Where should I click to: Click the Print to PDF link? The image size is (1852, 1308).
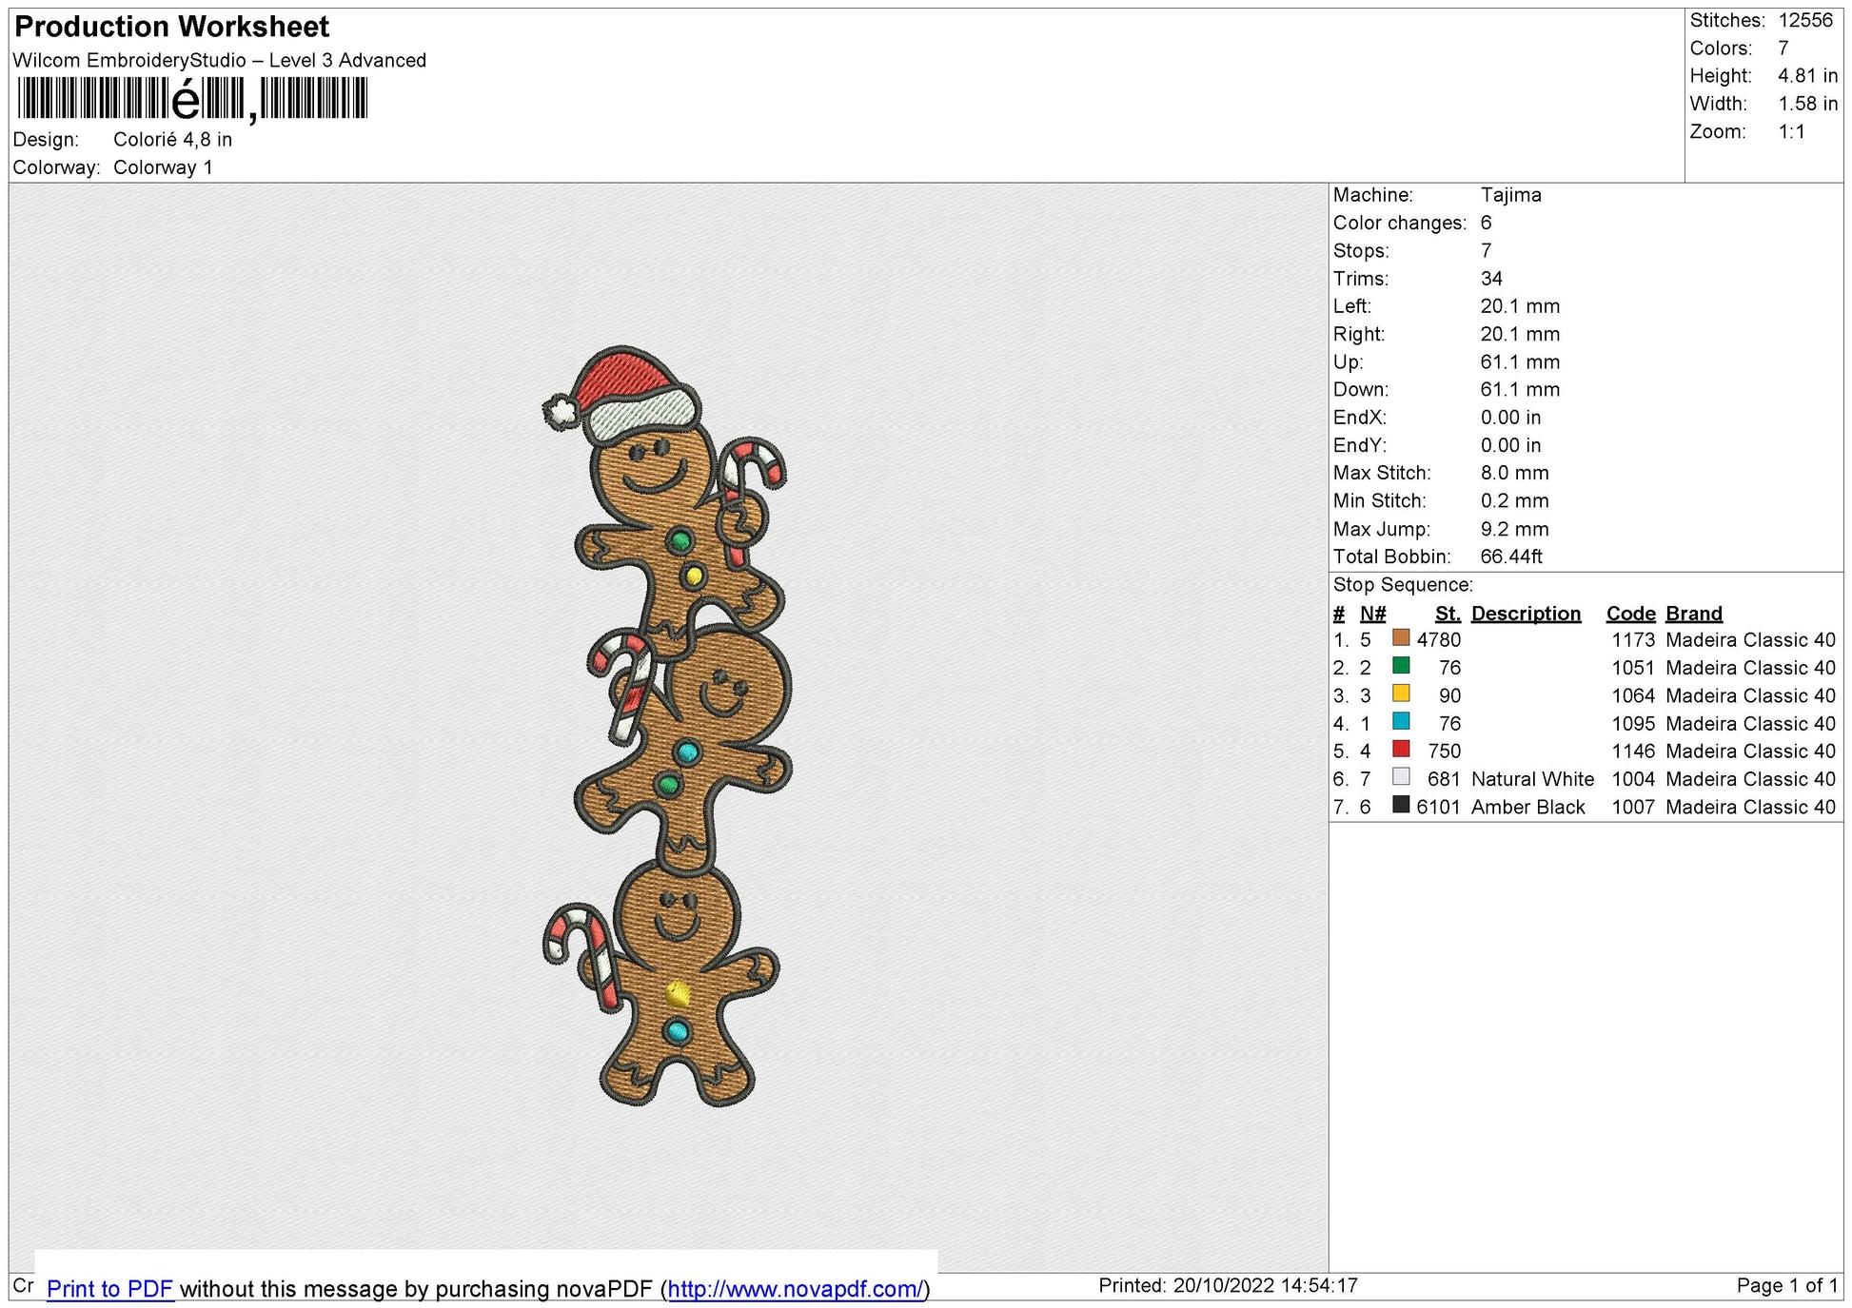pyautogui.click(x=109, y=1289)
